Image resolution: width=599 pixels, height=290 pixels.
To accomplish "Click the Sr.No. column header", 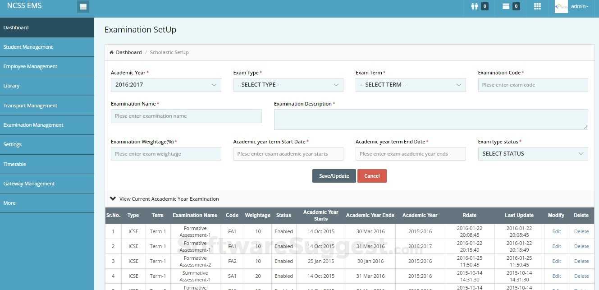I will pos(114,215).
